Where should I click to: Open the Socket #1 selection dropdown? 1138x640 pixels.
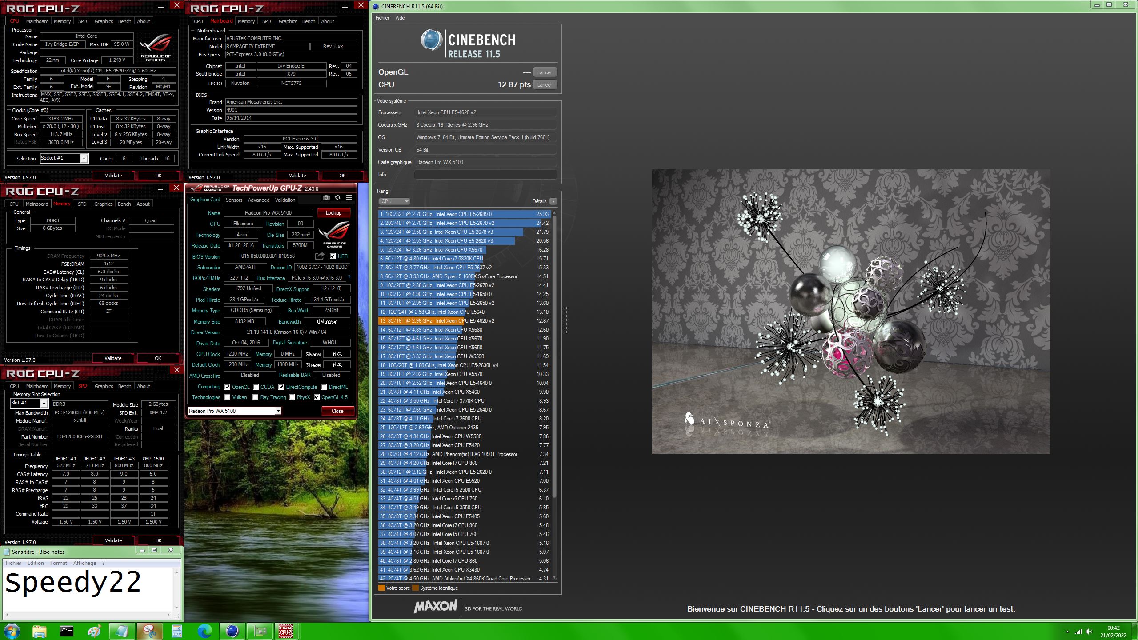click(64, 158)
